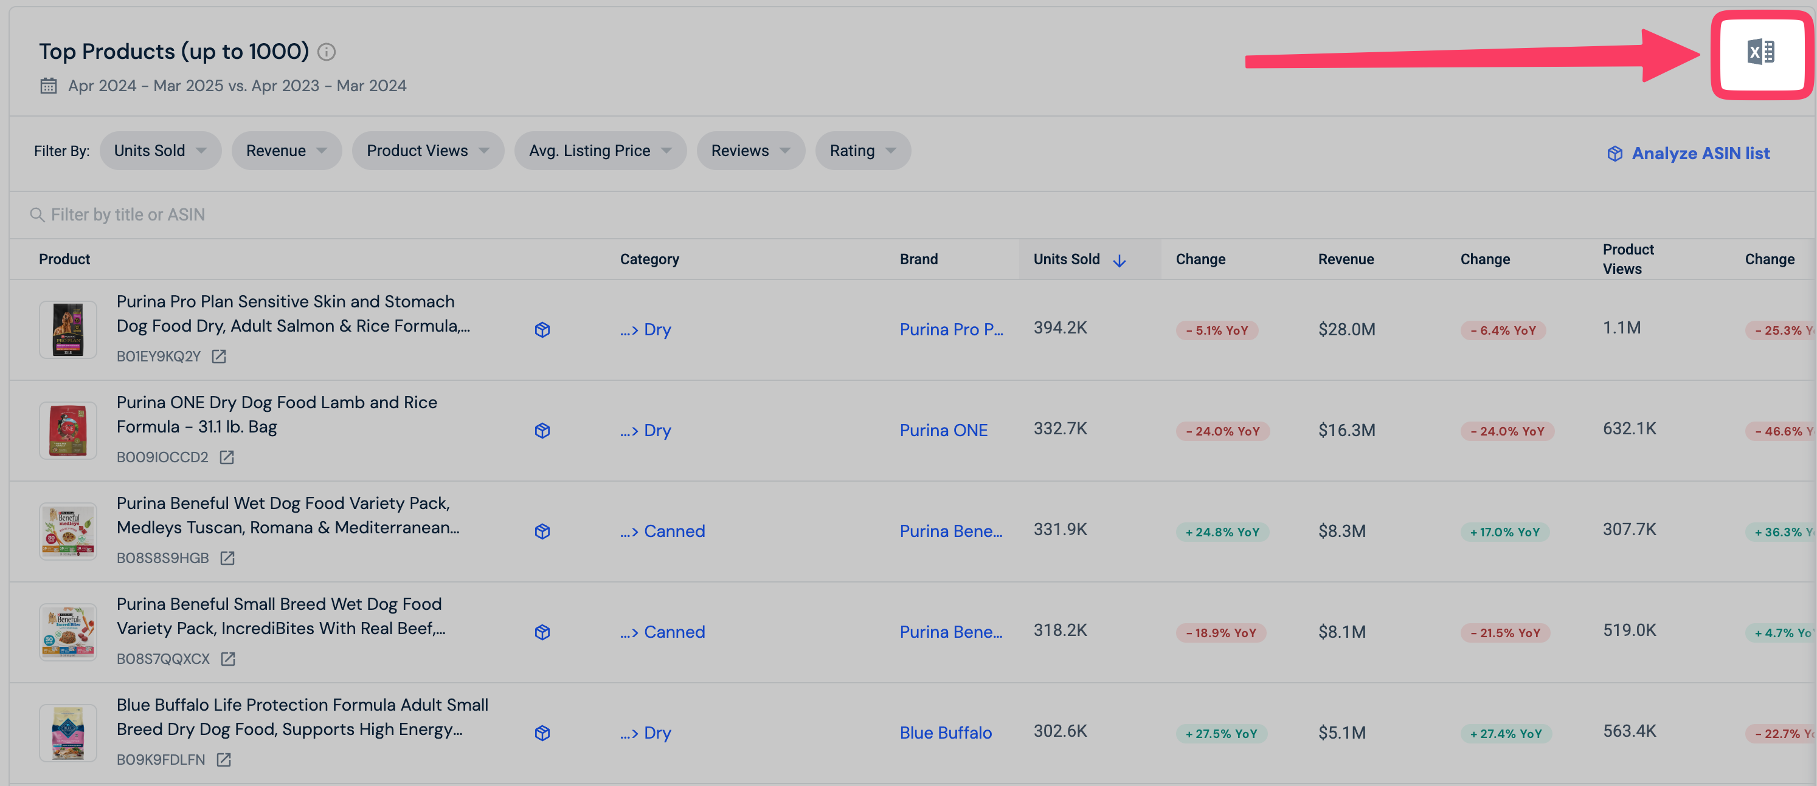Click the +24.8% YoY change badge
Image resolution: width=1817 pixels, height=786 pixels.
1222,531
